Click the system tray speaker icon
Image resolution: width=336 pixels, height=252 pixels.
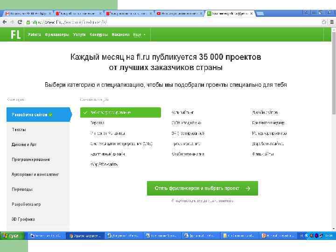(x=311, y=236)
